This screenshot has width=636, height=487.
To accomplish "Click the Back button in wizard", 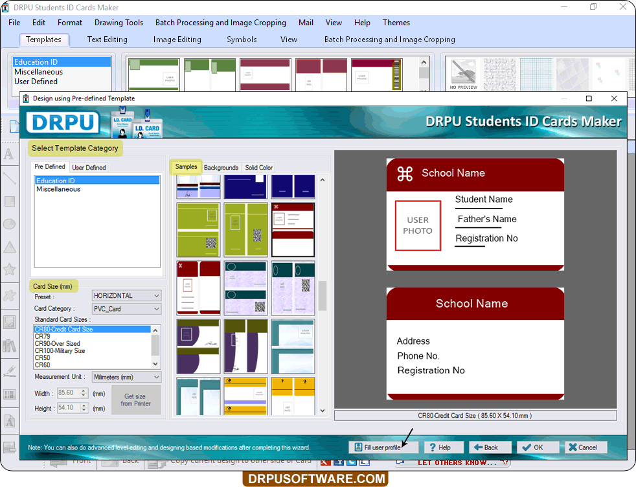I will coord(490,447).
